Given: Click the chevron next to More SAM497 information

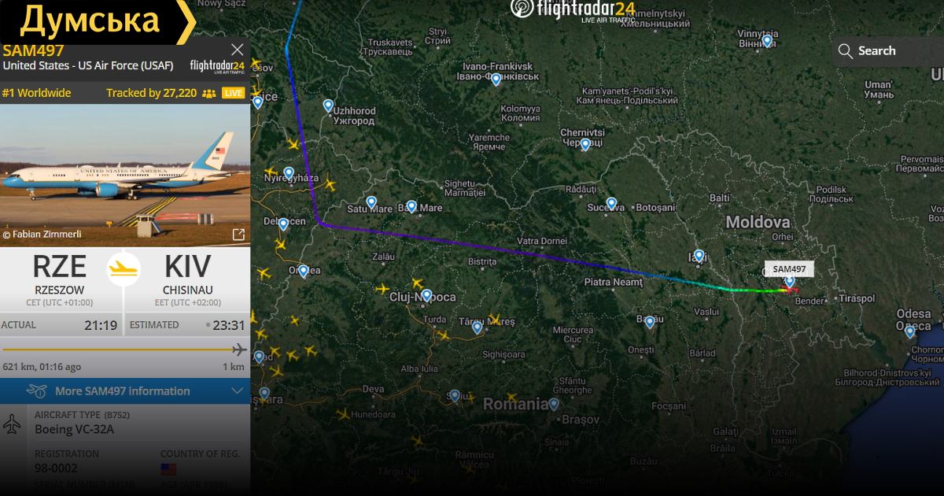Looking at the screenshot, I should (x=238, y=391).
